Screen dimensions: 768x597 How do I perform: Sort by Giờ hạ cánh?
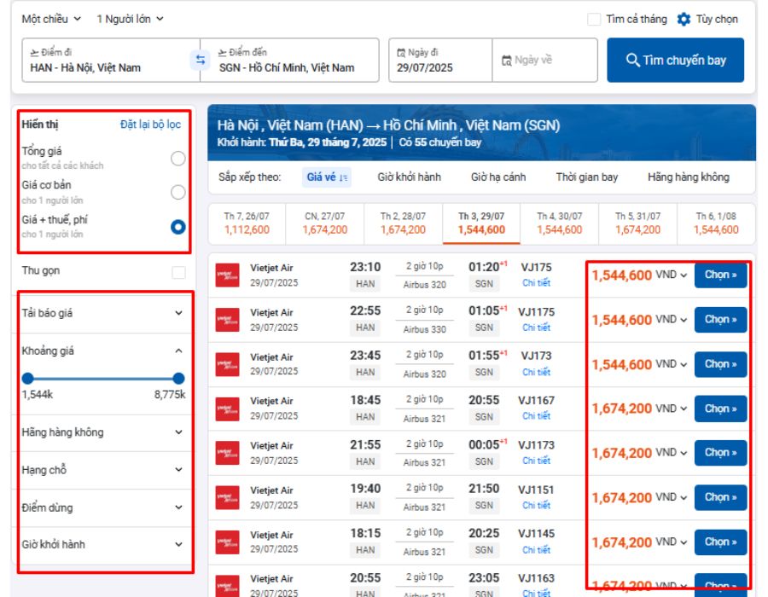(x=498, y=177)
